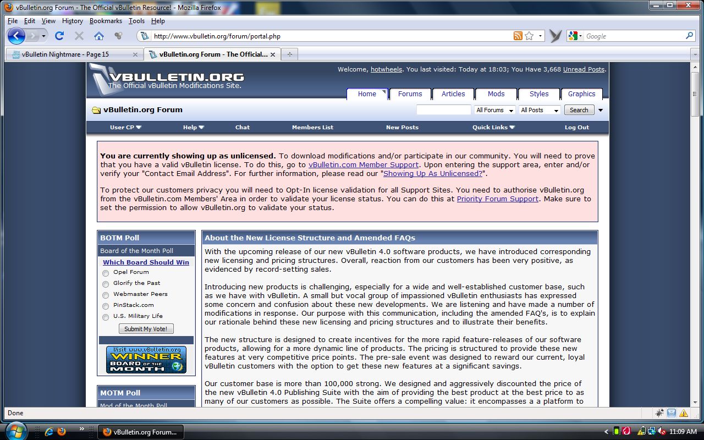Viewport: 704px width, 440px height.
Task: Launch Internet Explorer from quick launch
Action: click(x=49, y=432)
